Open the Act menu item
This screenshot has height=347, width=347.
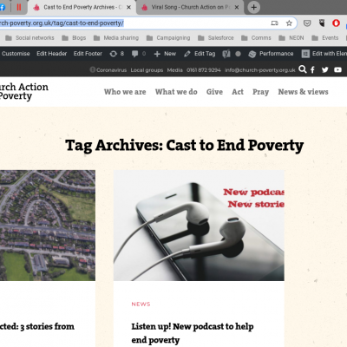[x=238, y=92]
